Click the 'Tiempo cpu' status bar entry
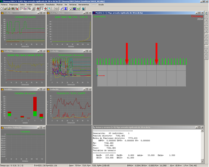This screenshot has width=209, height=167. point(12,166)
